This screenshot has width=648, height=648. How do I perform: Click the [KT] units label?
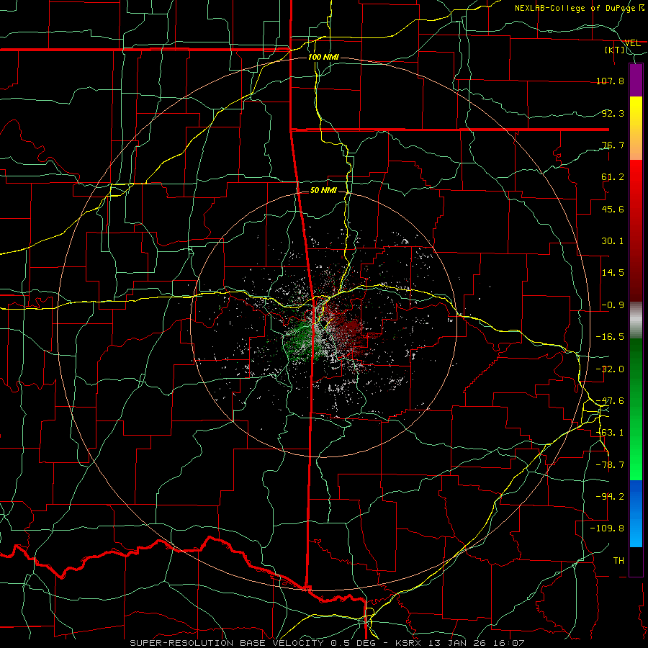click(615, 50)
